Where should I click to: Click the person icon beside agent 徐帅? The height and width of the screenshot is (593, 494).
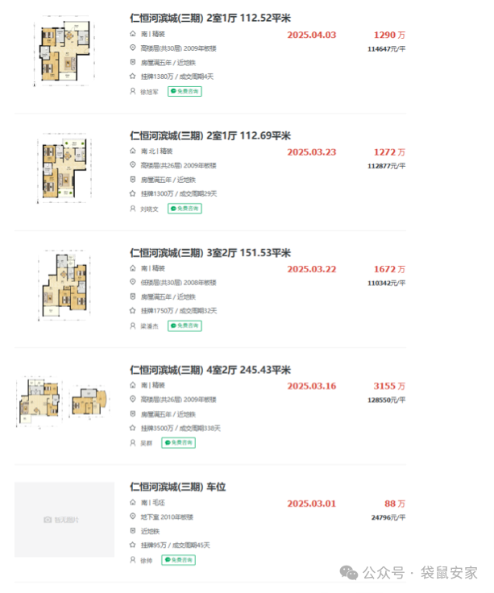133,560
